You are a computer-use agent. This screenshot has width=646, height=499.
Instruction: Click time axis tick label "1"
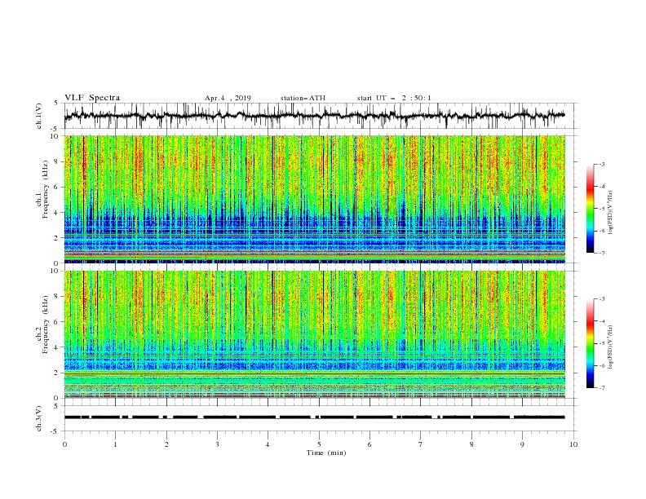(x=115, y=444)
